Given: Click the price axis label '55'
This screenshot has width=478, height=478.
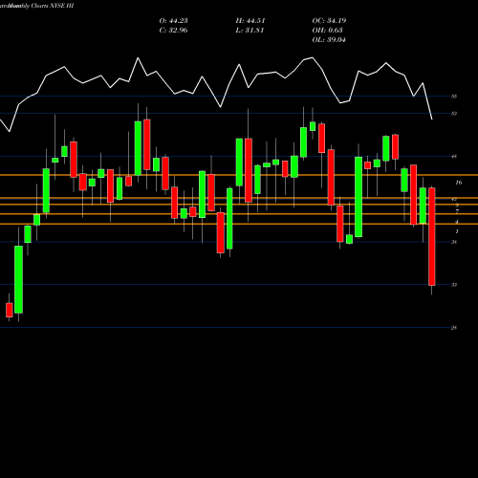Looking at the screenshot, I should (454, 97).
